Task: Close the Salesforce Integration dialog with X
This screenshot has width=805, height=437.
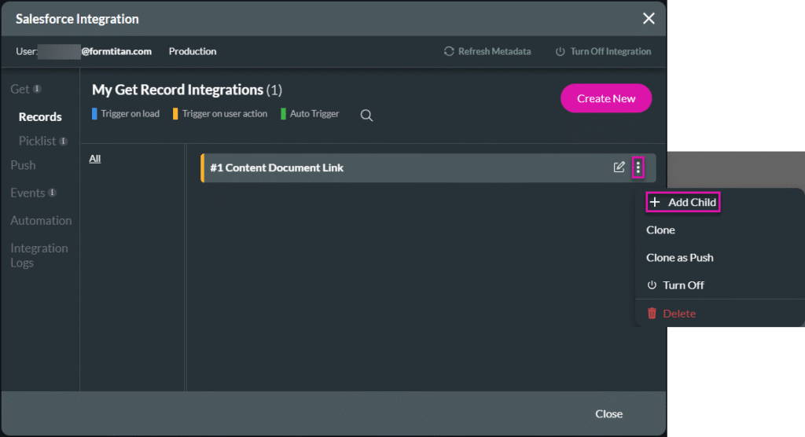Action: [649, 19]
